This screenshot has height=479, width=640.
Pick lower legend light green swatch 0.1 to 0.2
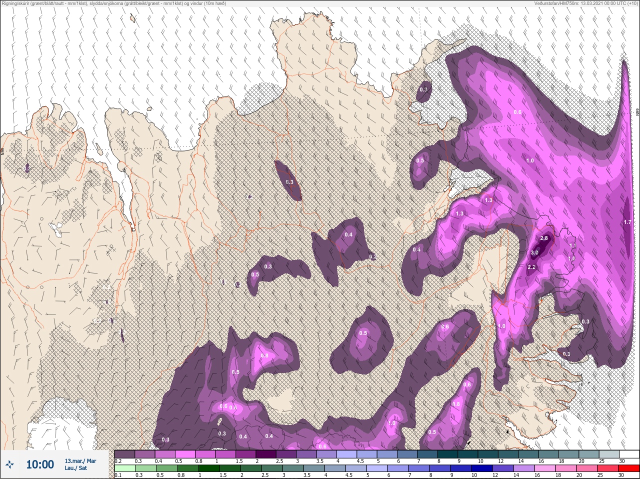pyautogui.click(x=124, y=468)
